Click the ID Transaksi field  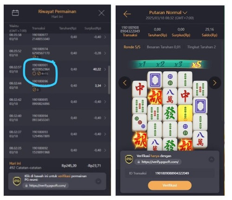pos(170,173)
